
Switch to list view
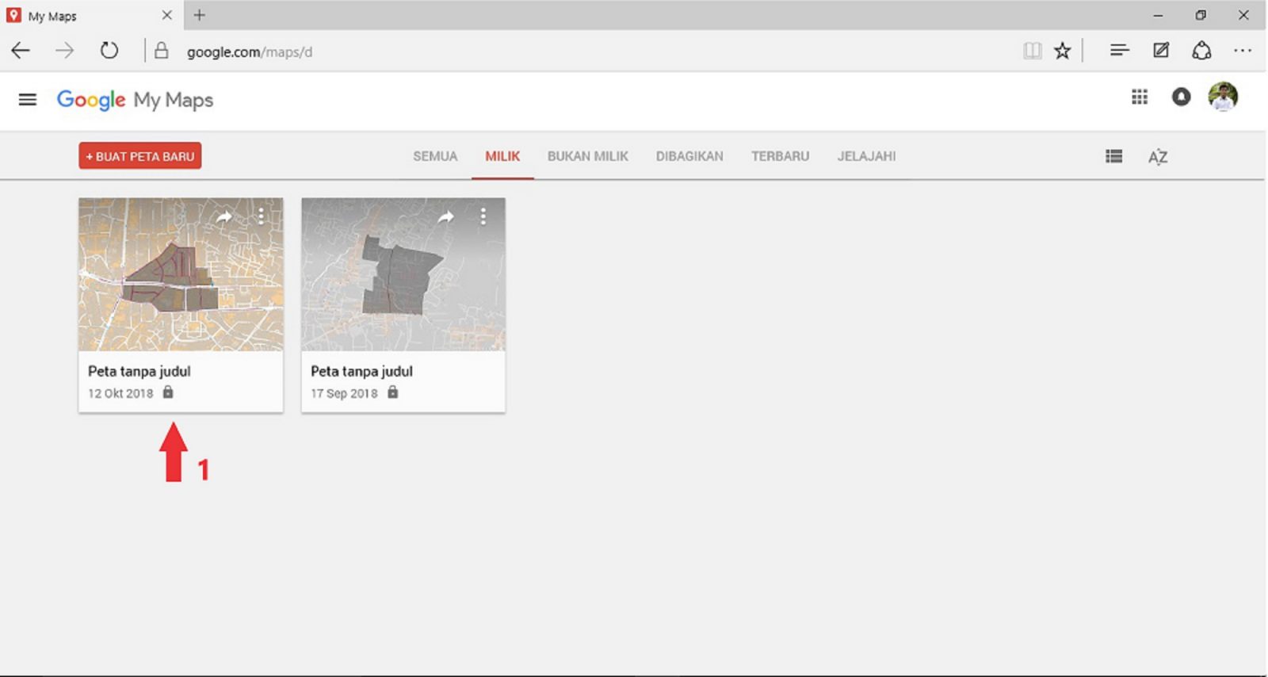[1113, 156]
